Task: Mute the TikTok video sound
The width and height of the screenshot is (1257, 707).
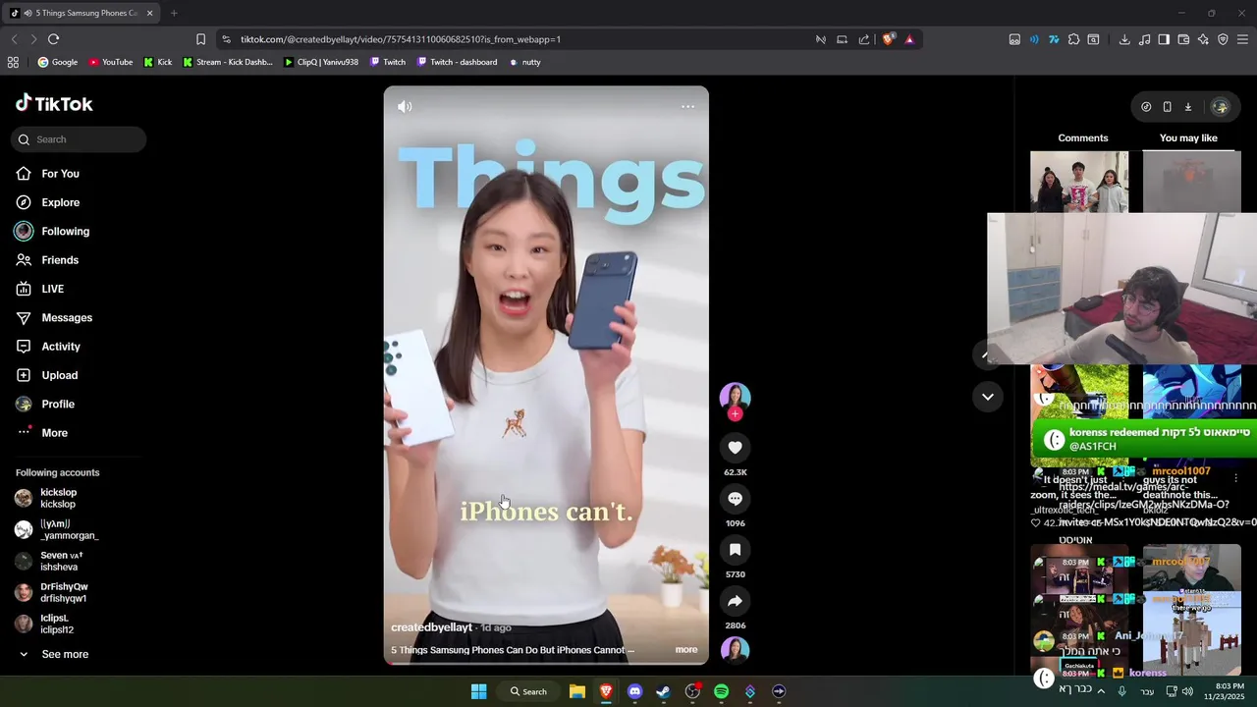Action: [x=405, y=106]
